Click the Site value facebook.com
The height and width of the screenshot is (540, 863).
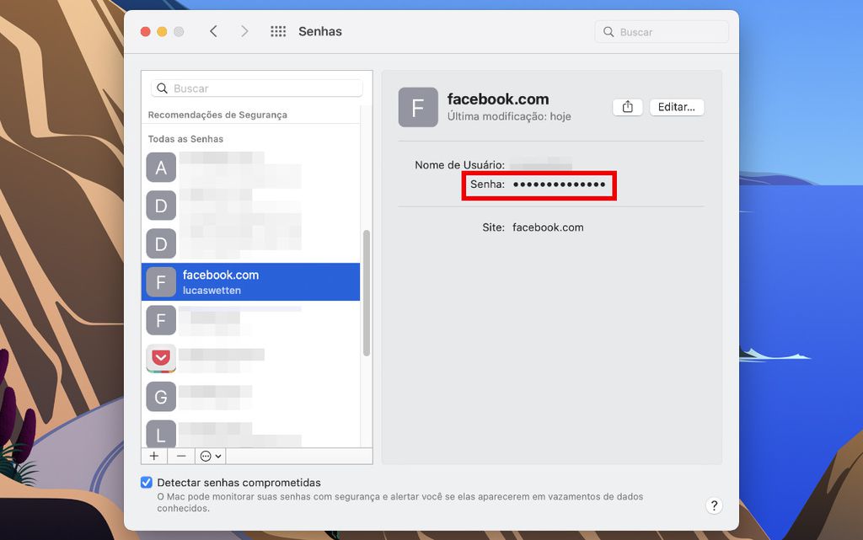coord(548,227)
